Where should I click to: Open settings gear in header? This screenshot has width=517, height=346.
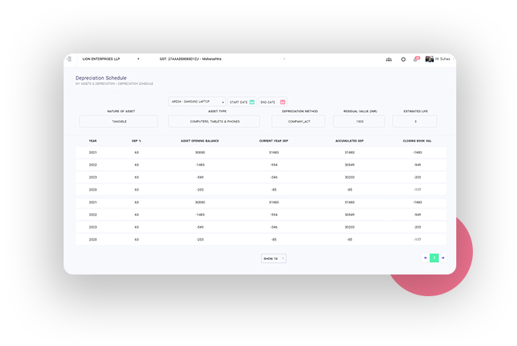click(x=403, y=59)
